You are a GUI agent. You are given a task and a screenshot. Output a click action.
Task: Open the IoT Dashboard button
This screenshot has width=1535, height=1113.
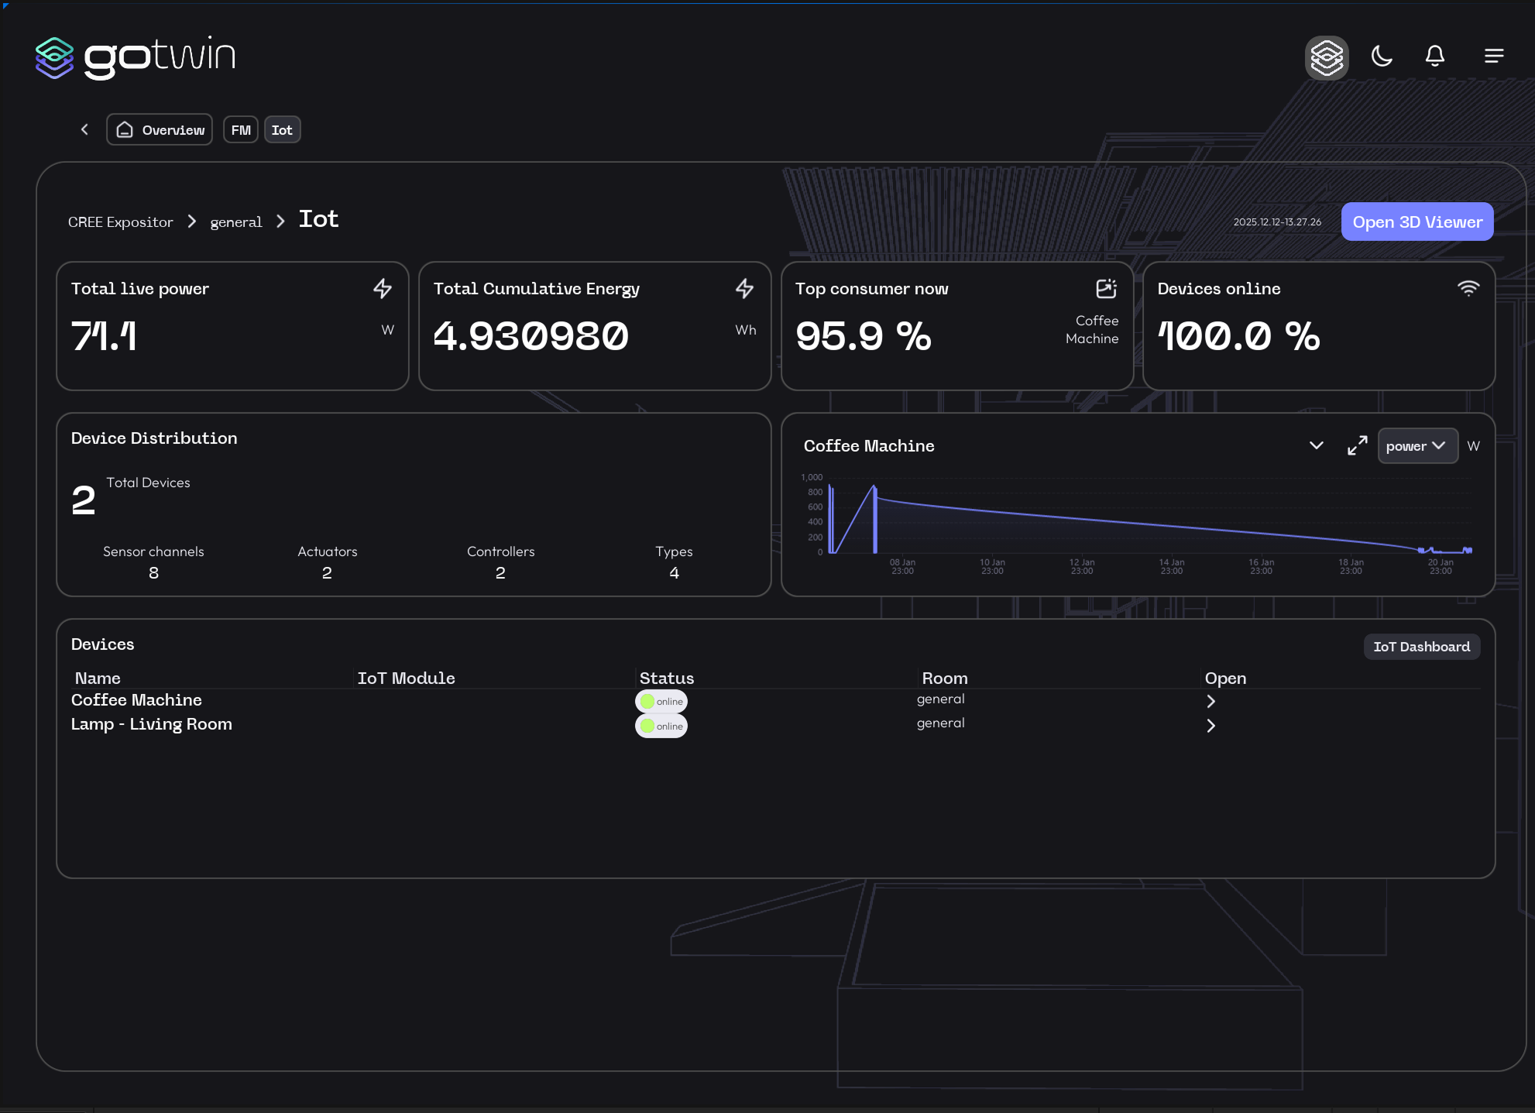[x=1421, y=647]
